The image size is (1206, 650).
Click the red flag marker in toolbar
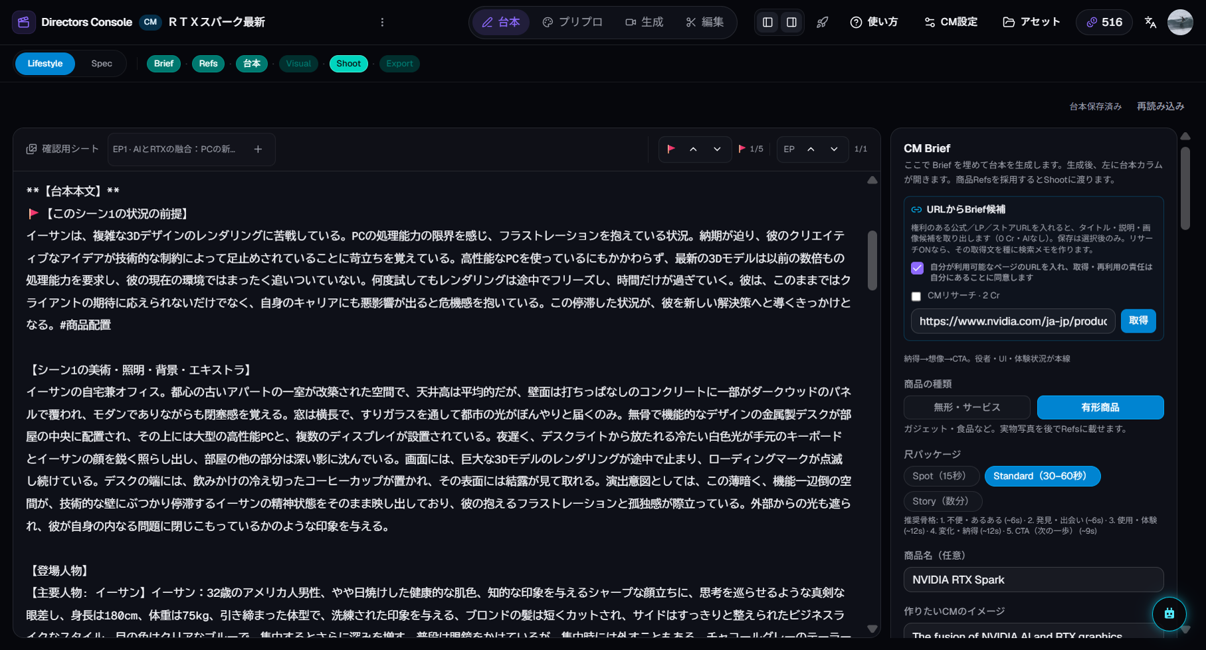coord(671,149)
